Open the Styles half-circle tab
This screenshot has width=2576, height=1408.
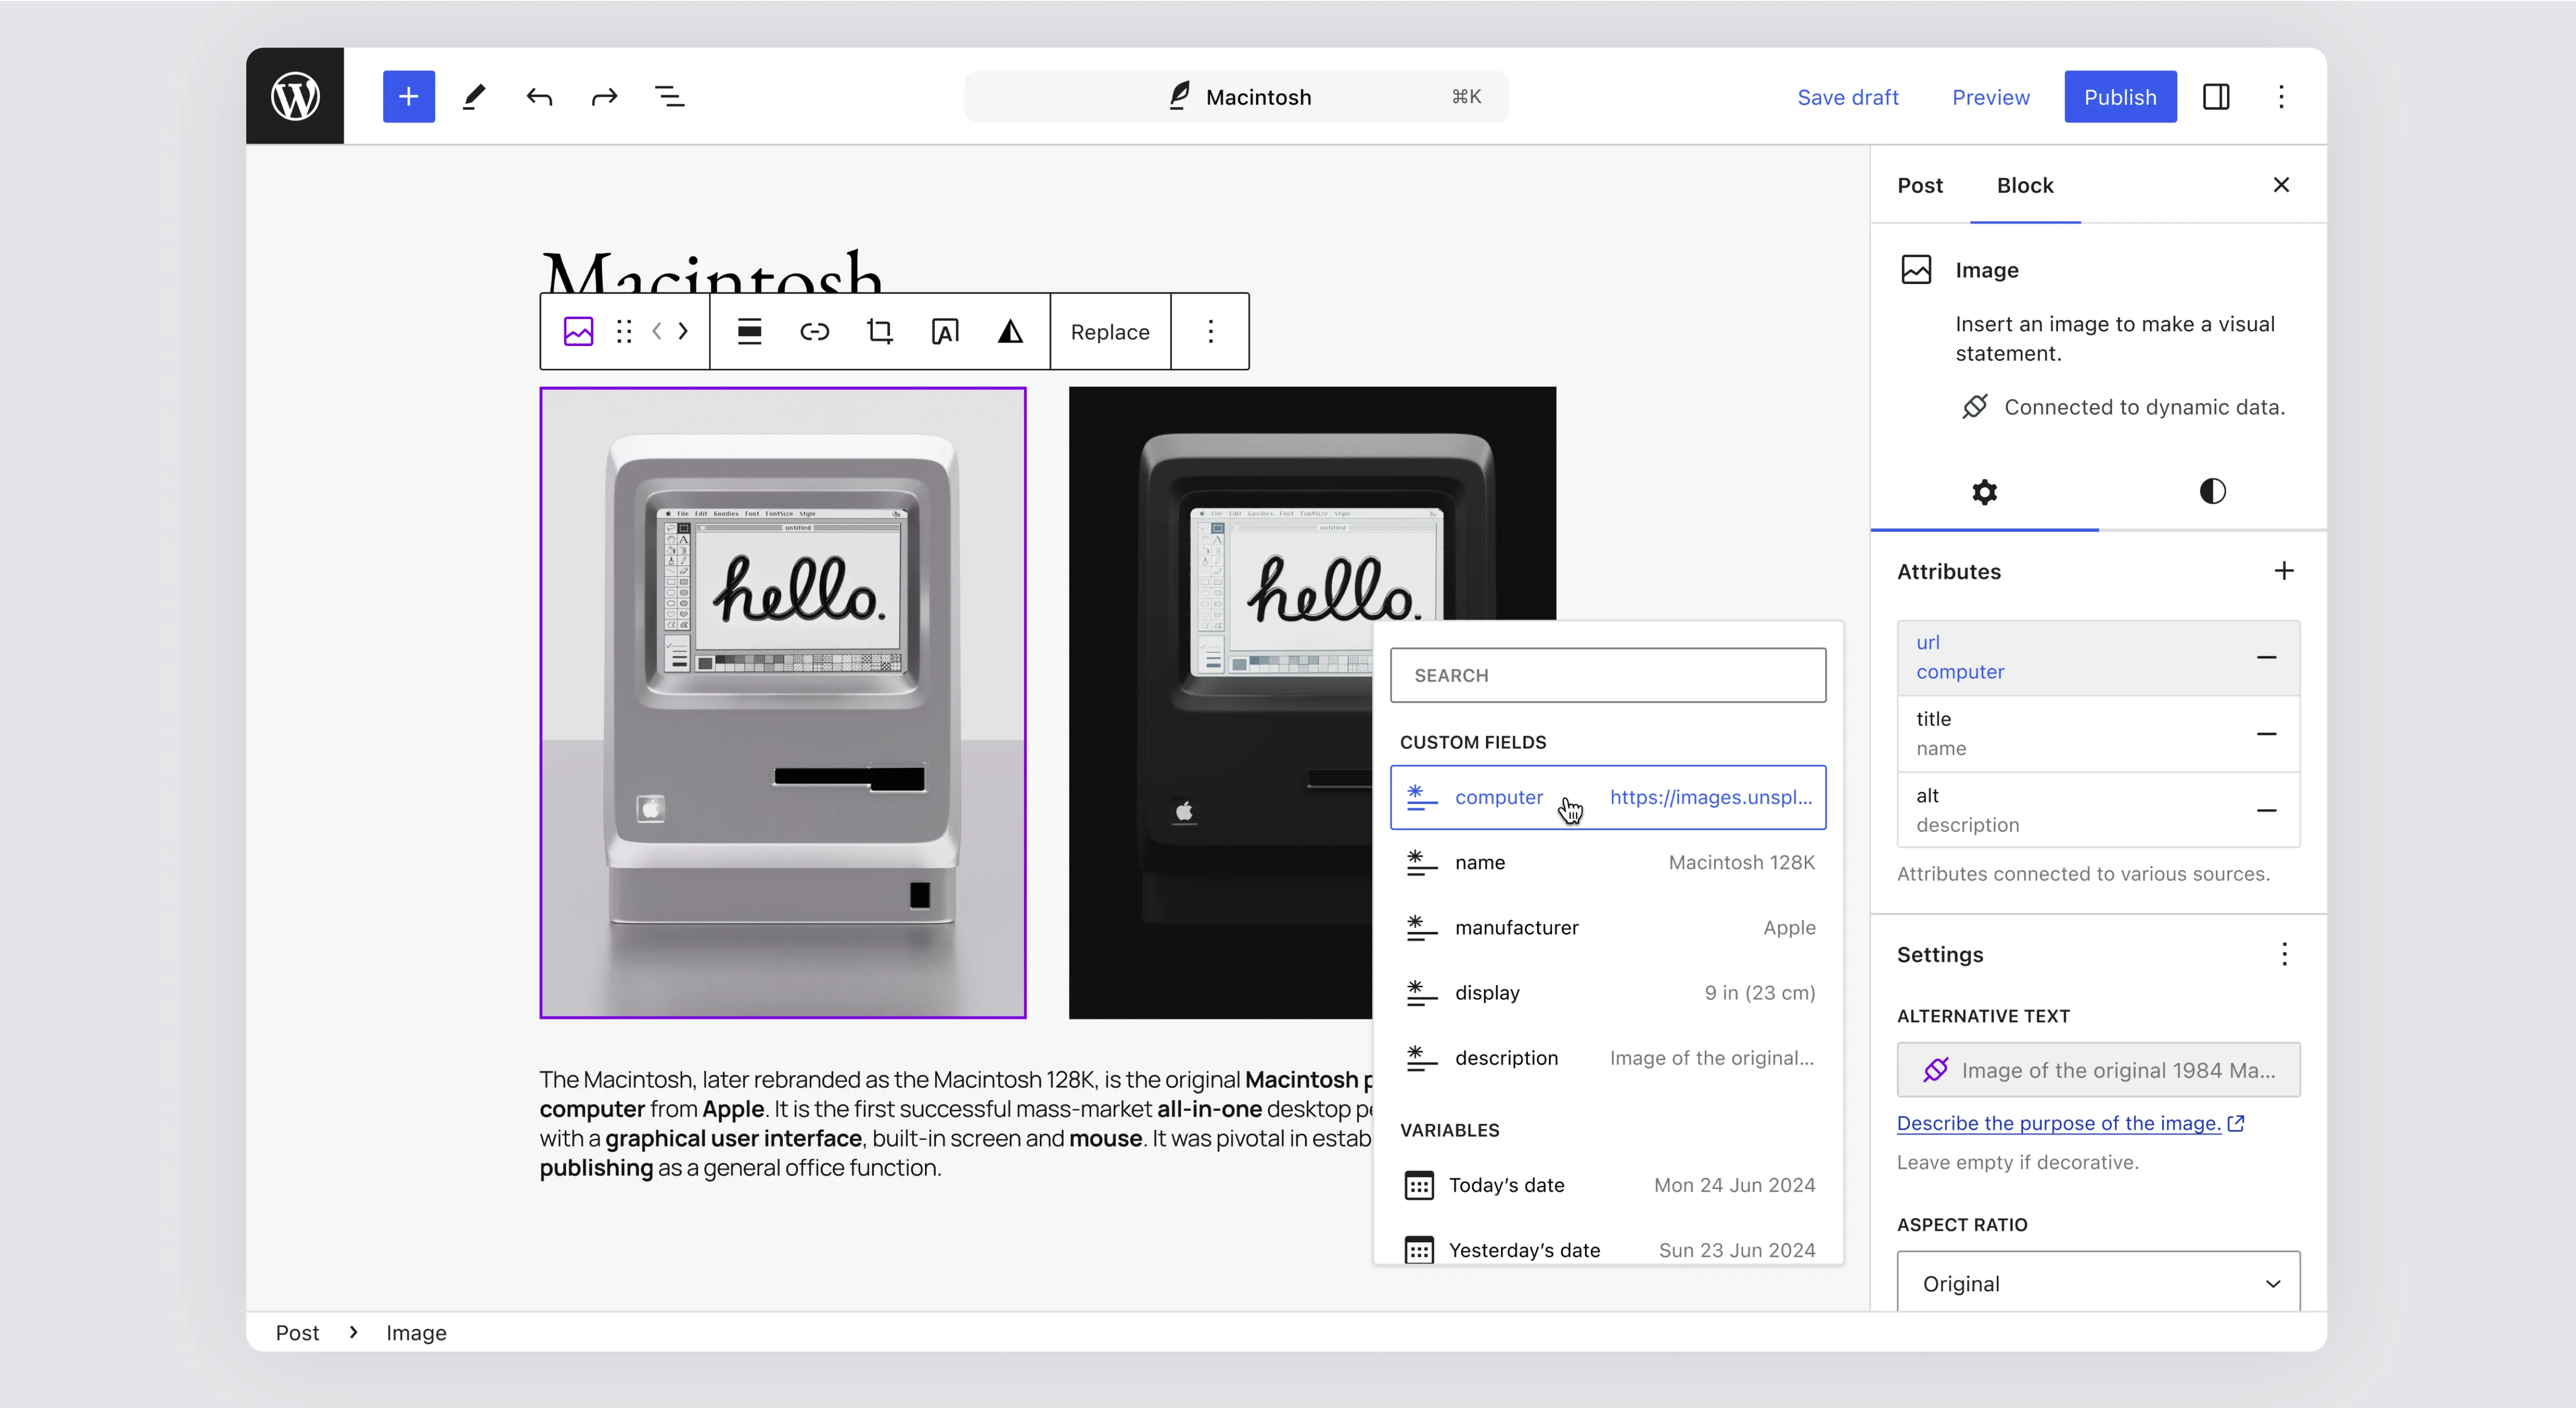(x=2212, y=491)
